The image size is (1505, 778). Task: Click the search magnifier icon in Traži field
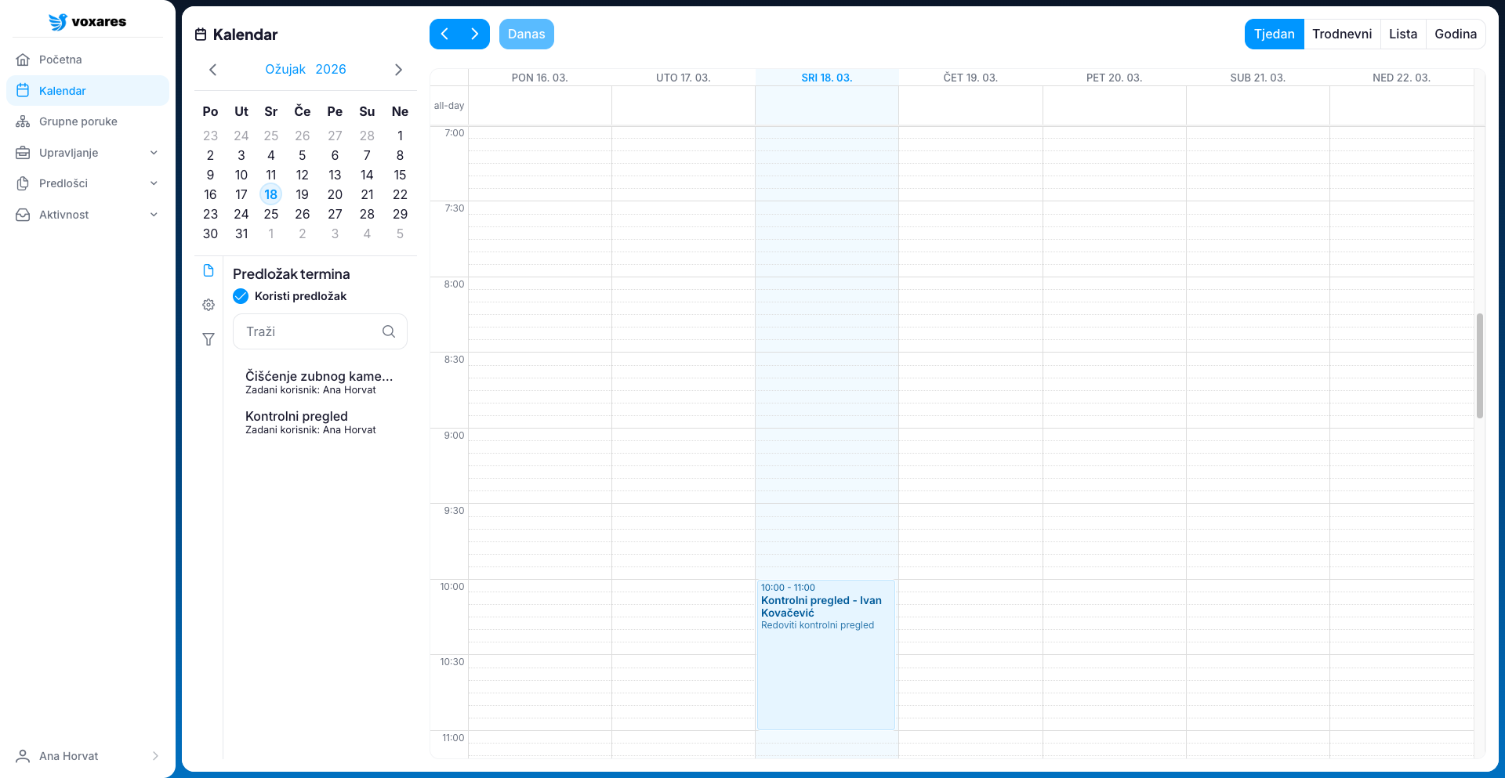tap(389, 331)
